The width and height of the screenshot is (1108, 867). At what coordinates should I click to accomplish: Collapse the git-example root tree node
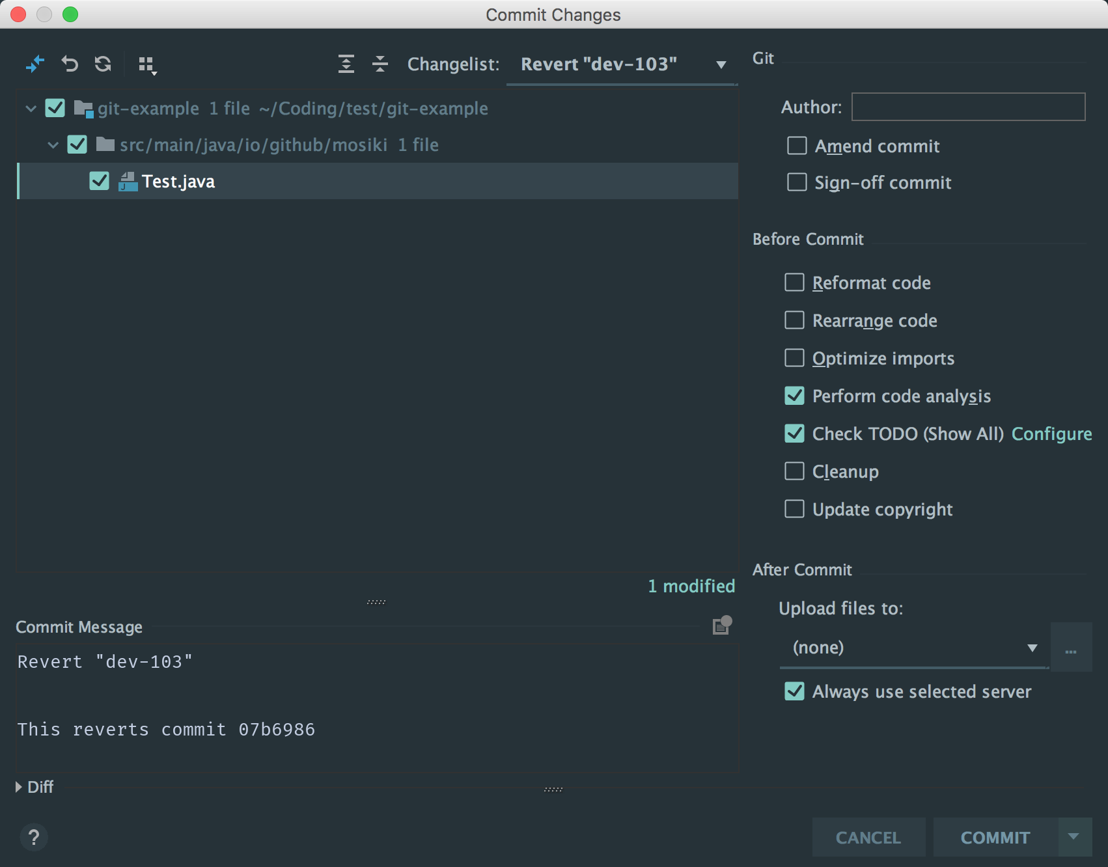pyautogui.click(x=31, y=108)
